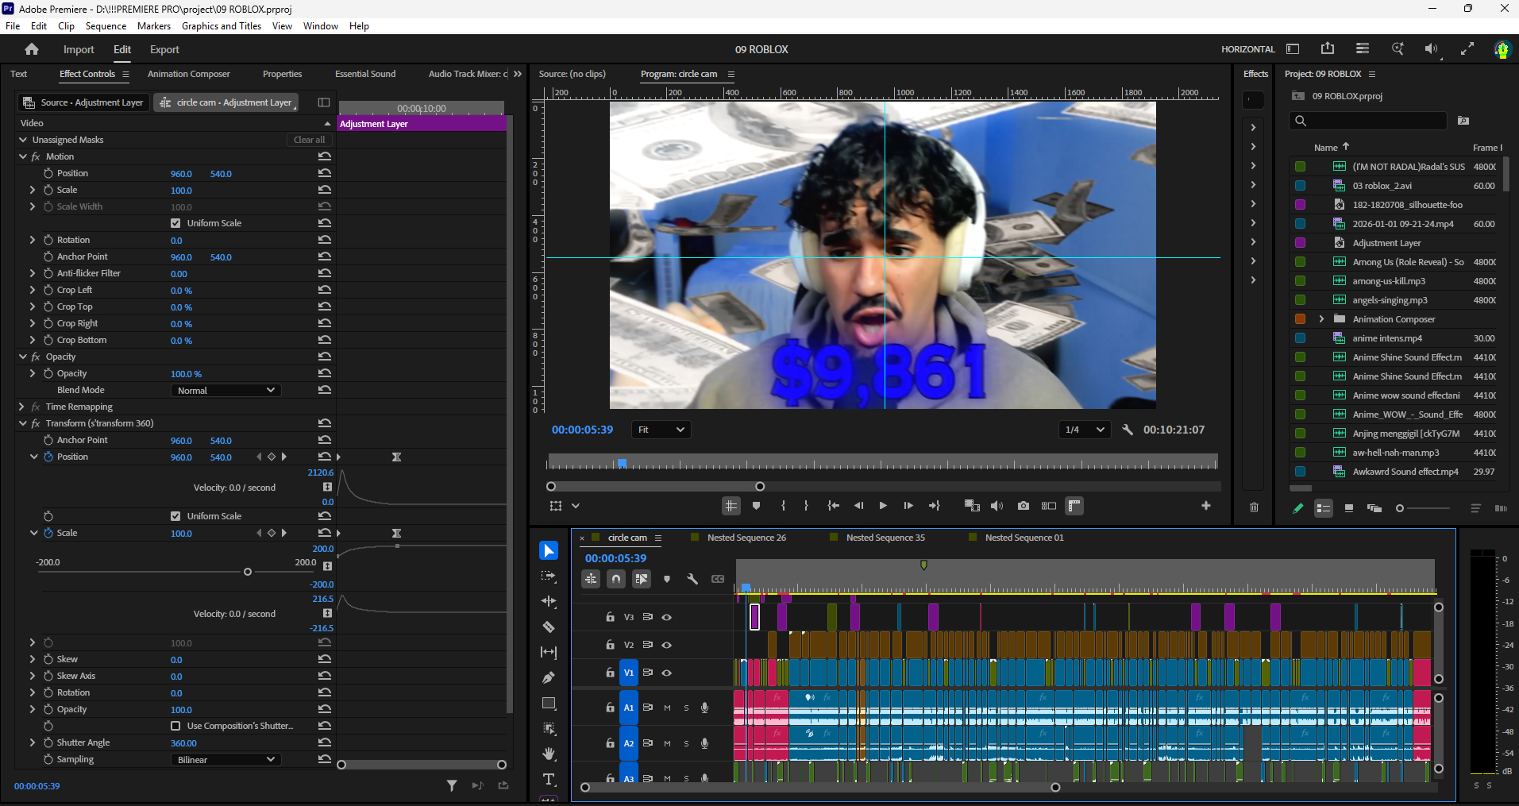Select the Rectangle tool
Viewport: 1519px width, 806px height.
coord(549,703)
